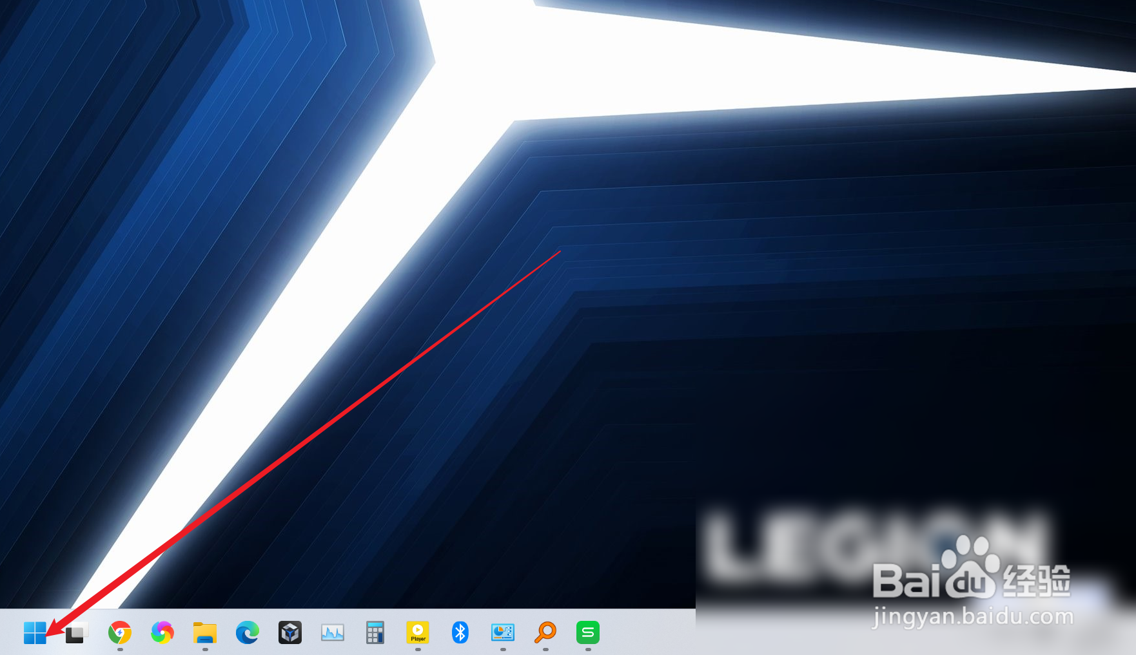Viewport: 1136px width, 655px height.
Task: Open the dark cube app icon
Action: (290, 632)
